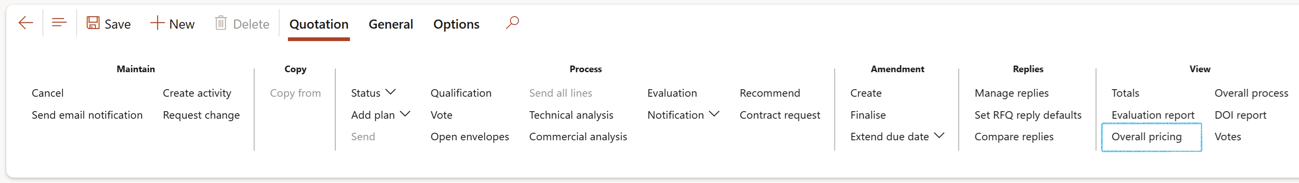This screenshot has width=1299, height=183.
Task: Click Contract request button
Action: [780, 115]
